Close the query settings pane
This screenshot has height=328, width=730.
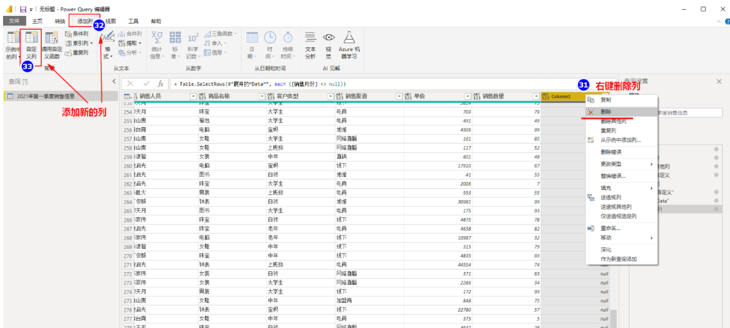(719, 82)
